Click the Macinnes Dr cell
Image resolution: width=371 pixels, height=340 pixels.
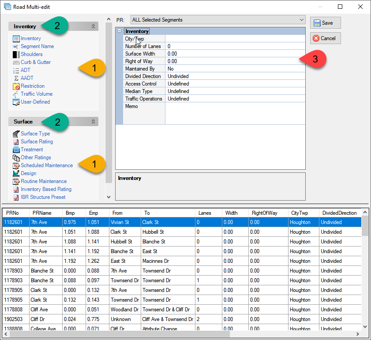tap(168, 261)
